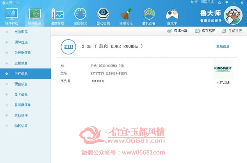
Task: Open the 论坛 forum link
Action: point(194,2)
